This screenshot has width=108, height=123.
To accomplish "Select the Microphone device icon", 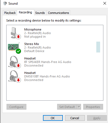I will [16, 33].
